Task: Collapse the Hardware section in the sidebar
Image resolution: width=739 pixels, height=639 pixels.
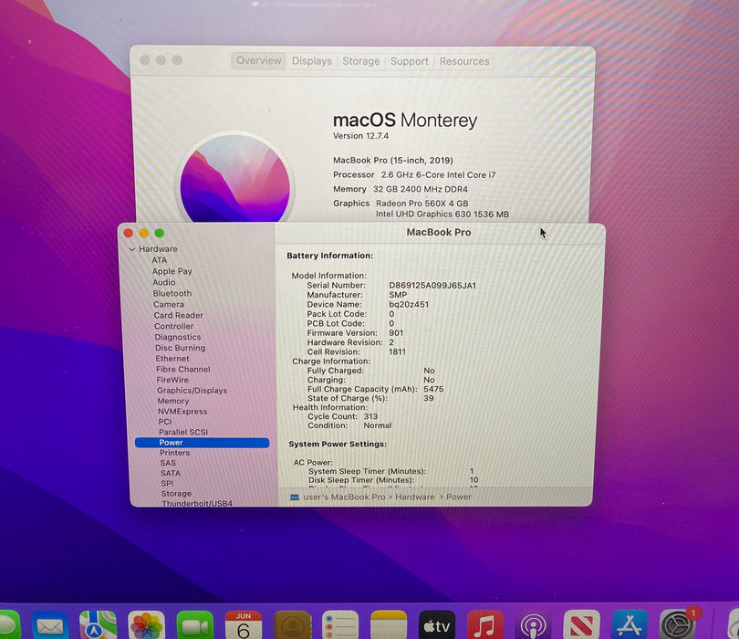Action: click(132, 249)
